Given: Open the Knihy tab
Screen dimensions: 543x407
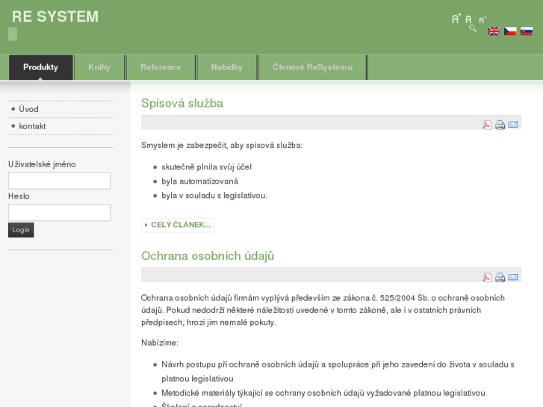Looking at the screenshot, I should pos(99,67).
